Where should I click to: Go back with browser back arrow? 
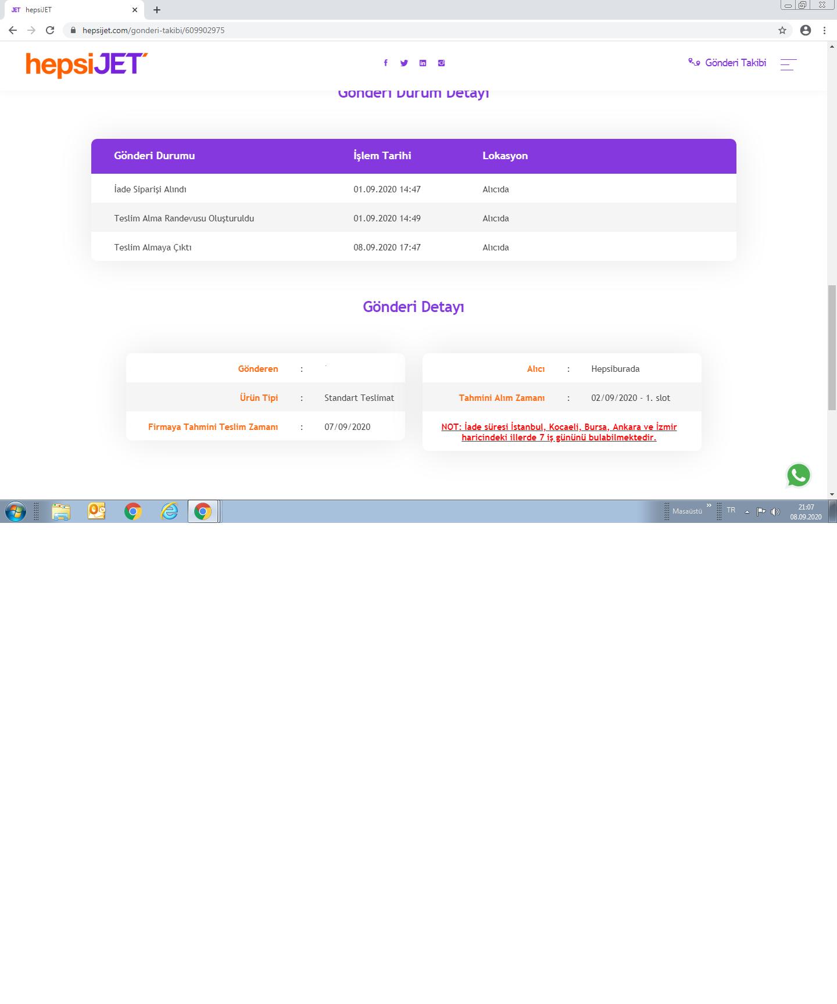[x=13, y=30]
